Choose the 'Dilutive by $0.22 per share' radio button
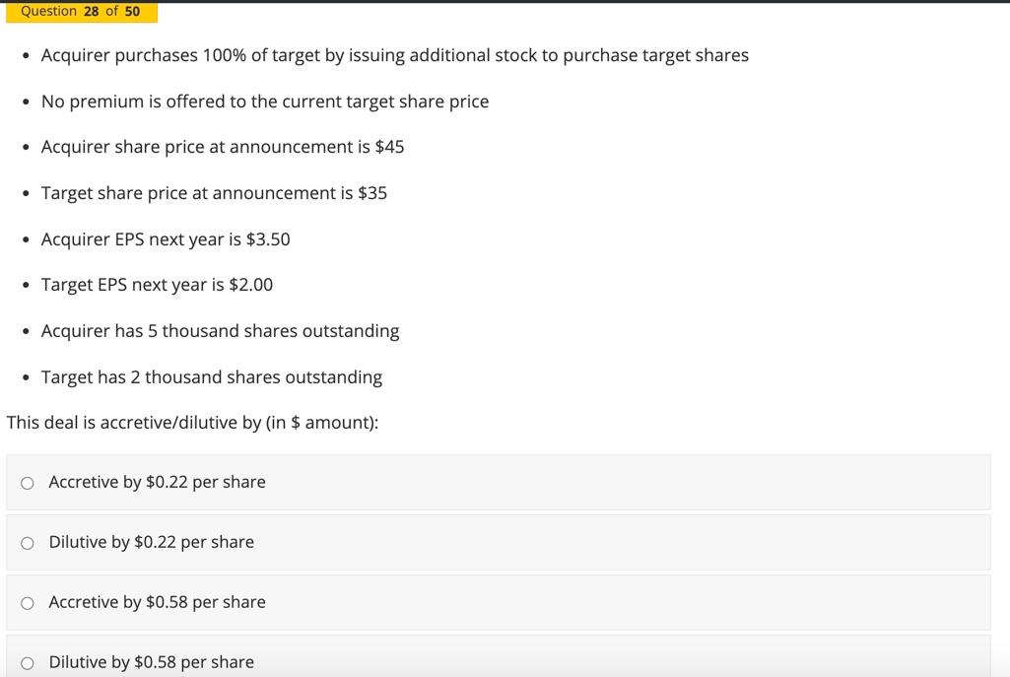The height and width of the screenshot is (677, 1010). [28, 543]
